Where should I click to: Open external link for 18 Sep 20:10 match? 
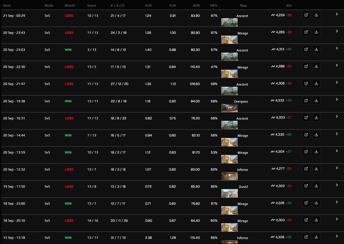click(306, 220)
